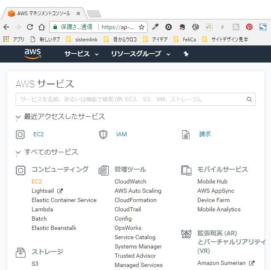
Task: Open the AWS AppSync link
Action: coord(216,191)
